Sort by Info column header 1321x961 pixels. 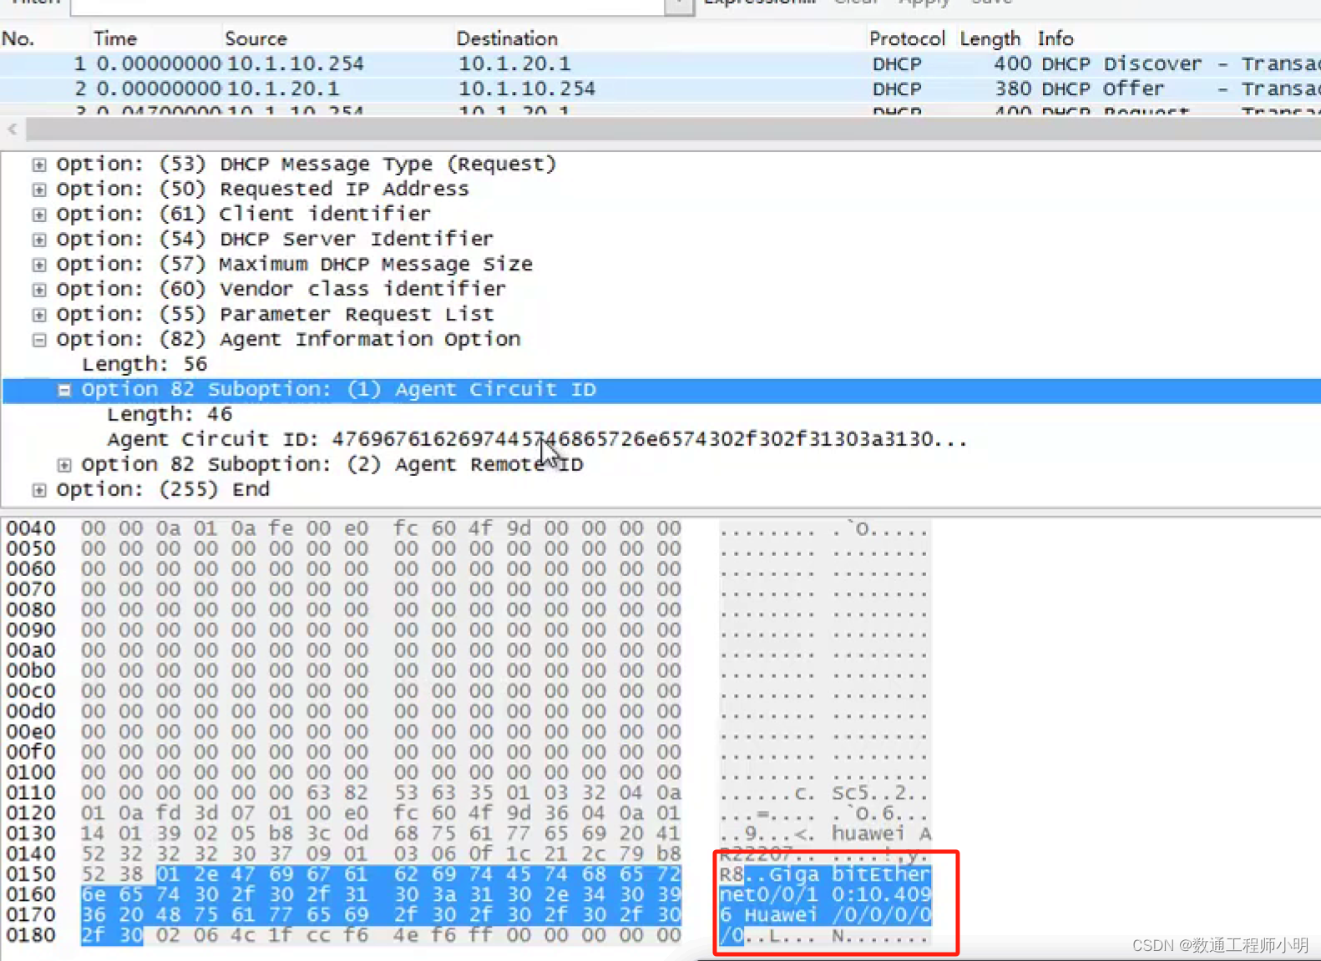[x=1055, y=38]
